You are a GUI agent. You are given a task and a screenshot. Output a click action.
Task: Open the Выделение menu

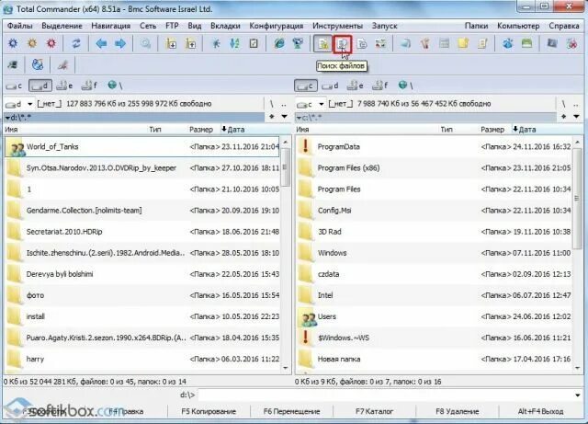62,26
